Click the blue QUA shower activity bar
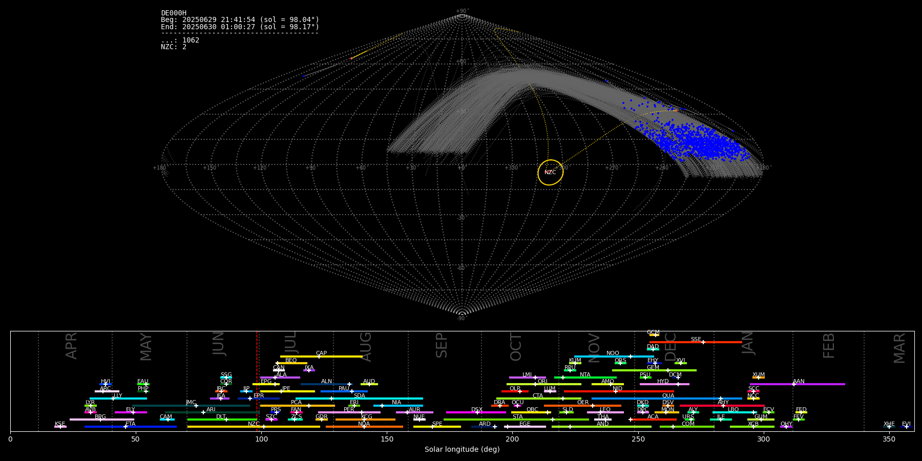 point(667,399)
